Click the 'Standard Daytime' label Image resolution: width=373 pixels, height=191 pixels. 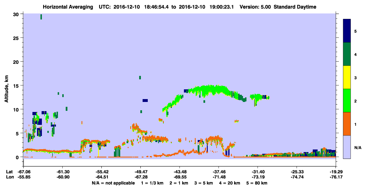click(x=295, y=7)
